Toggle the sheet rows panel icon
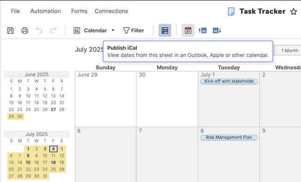The height and width of the screenshot is (182, 301). pos(165,31)
